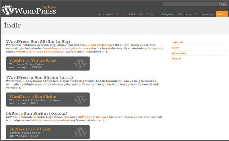229x141 pixels.
Task: Open the Bbpress - µ menu item
Action: pyautogui.click(x=205, y=14)
